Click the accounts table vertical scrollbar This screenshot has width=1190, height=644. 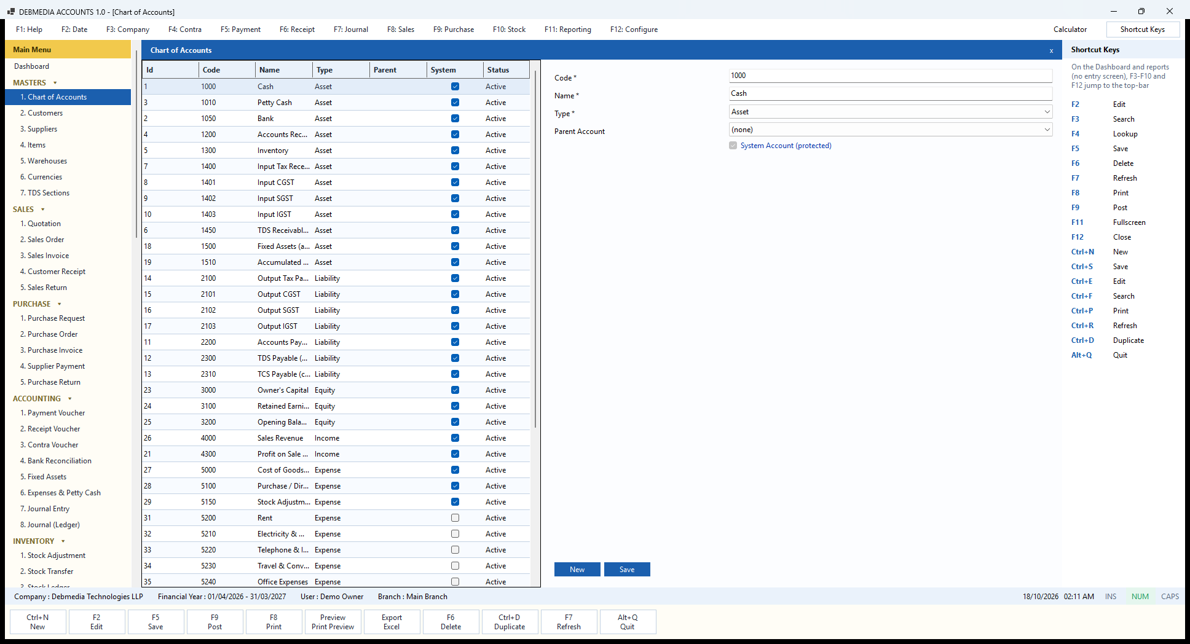[x=535, y=249]
